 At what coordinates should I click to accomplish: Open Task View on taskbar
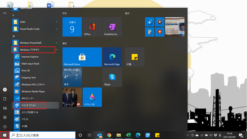[x=89, y=135]
